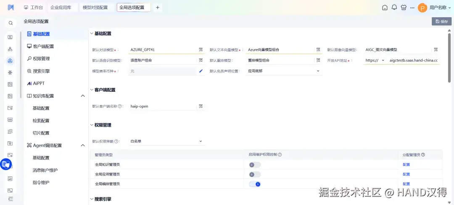Click help icon next to 默认权限策略

pyautogui.click(x=116, y=141)
